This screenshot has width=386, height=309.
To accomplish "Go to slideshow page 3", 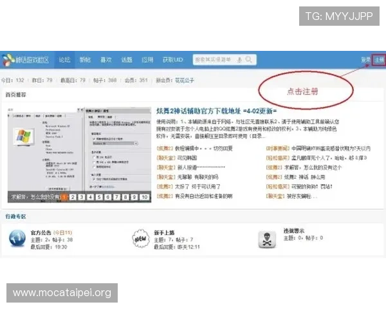I will coord(82,197).
